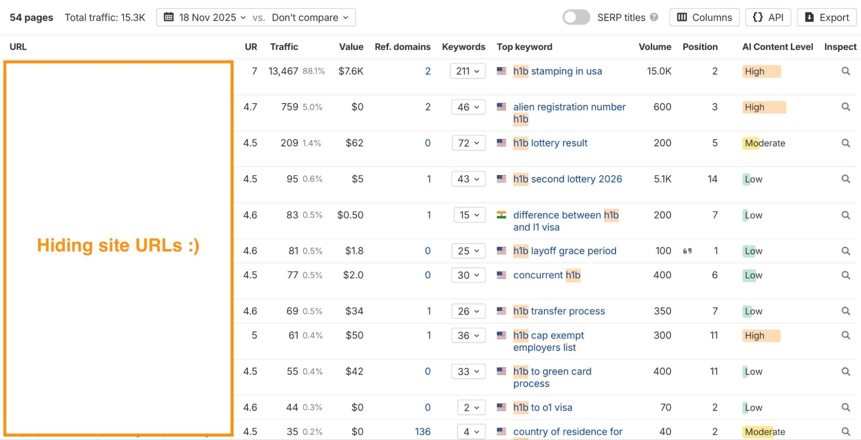Enable the SERP titles toggle
This screenshot has width=861, height=440.
coord(576,18)
